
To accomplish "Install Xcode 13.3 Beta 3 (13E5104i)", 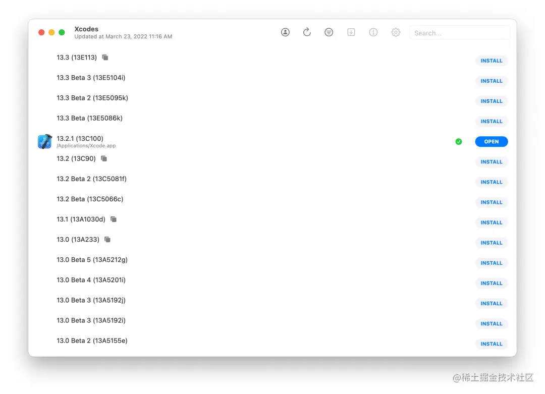I will pos(491,81).
